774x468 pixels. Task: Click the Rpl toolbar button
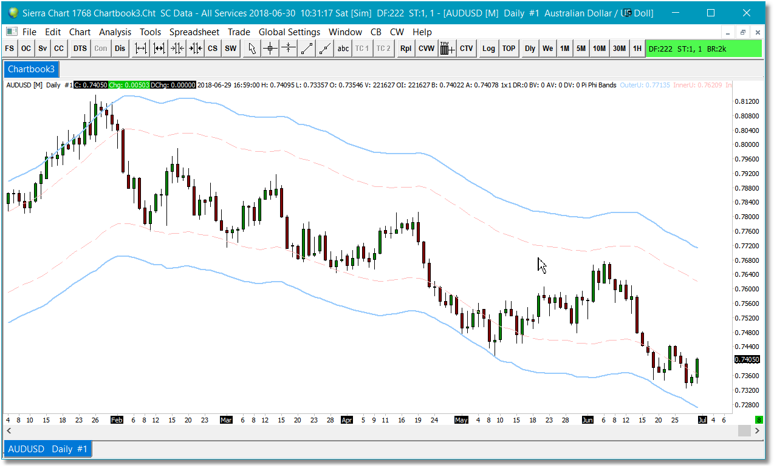(x=405, y=49)
